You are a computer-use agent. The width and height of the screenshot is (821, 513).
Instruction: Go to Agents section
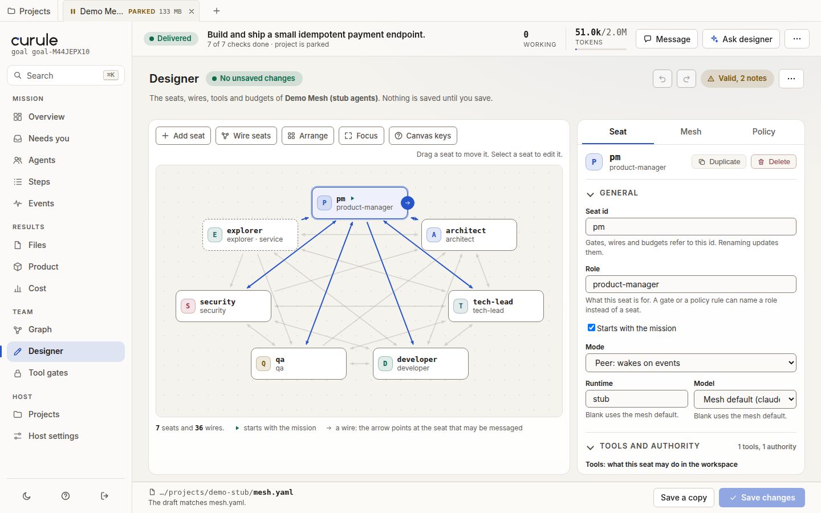(x=66, y=160)
